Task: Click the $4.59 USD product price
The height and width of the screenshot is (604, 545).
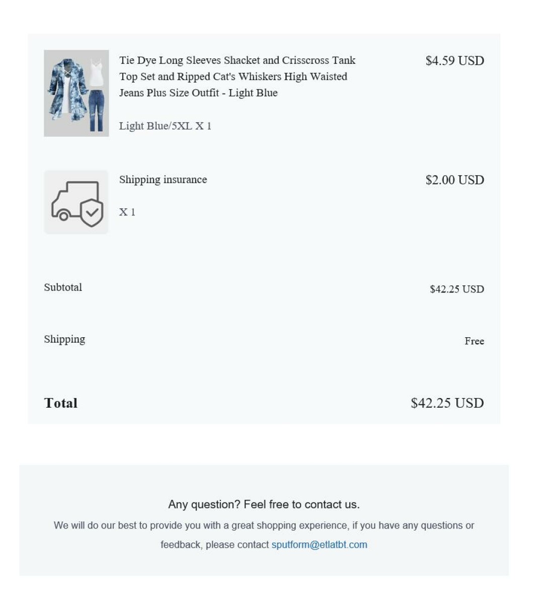Action: pos(454,61)
